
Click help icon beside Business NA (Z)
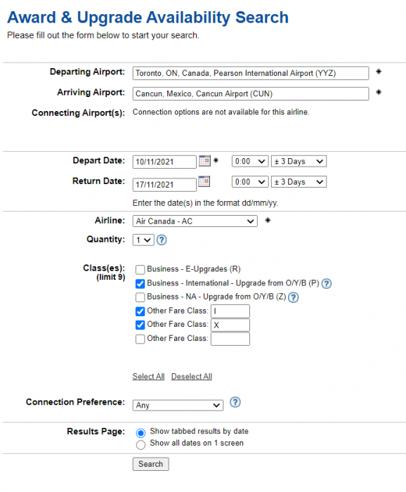tap(293, 297)
